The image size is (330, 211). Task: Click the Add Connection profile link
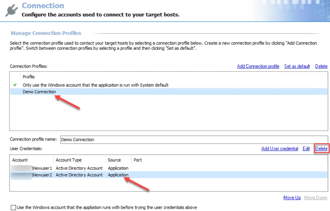click(x=258, y=66)
